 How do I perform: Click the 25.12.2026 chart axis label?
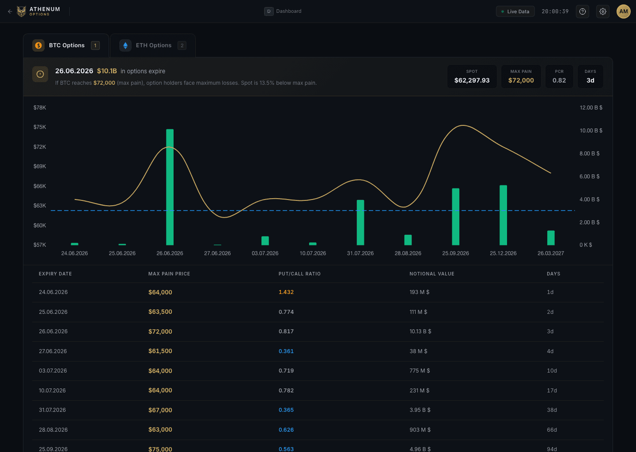pos(503,253)
